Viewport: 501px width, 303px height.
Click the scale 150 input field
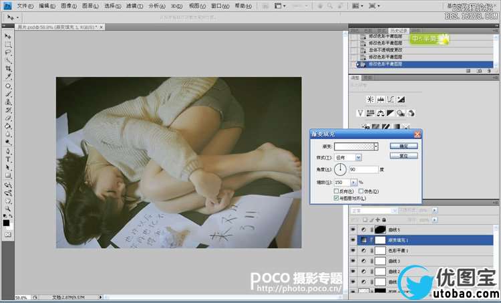pyautogui.click(x=343, y=183)
